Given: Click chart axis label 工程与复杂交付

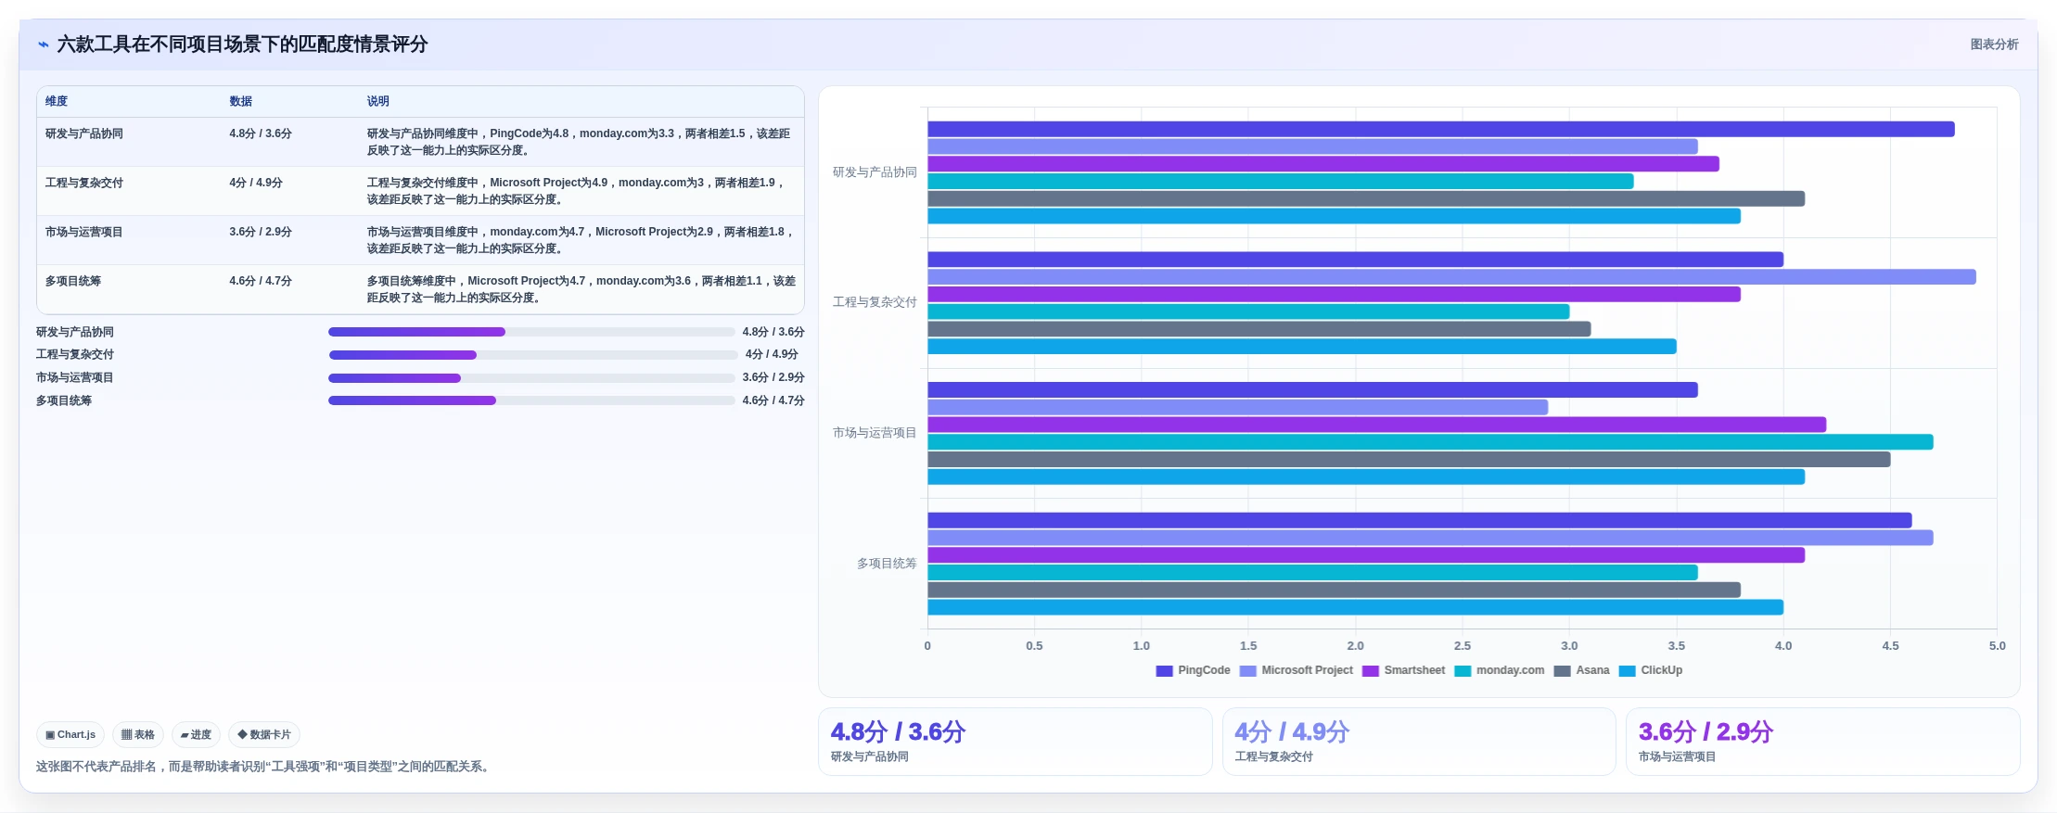Looking at the screenshot, I should (875, 302).
